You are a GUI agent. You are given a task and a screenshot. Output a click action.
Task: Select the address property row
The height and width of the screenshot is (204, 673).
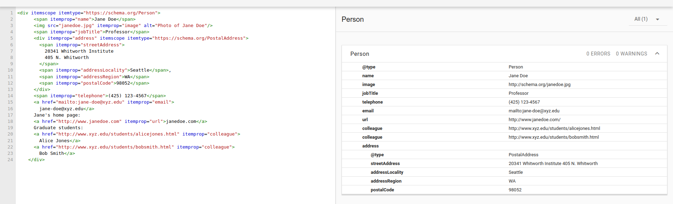504,146
